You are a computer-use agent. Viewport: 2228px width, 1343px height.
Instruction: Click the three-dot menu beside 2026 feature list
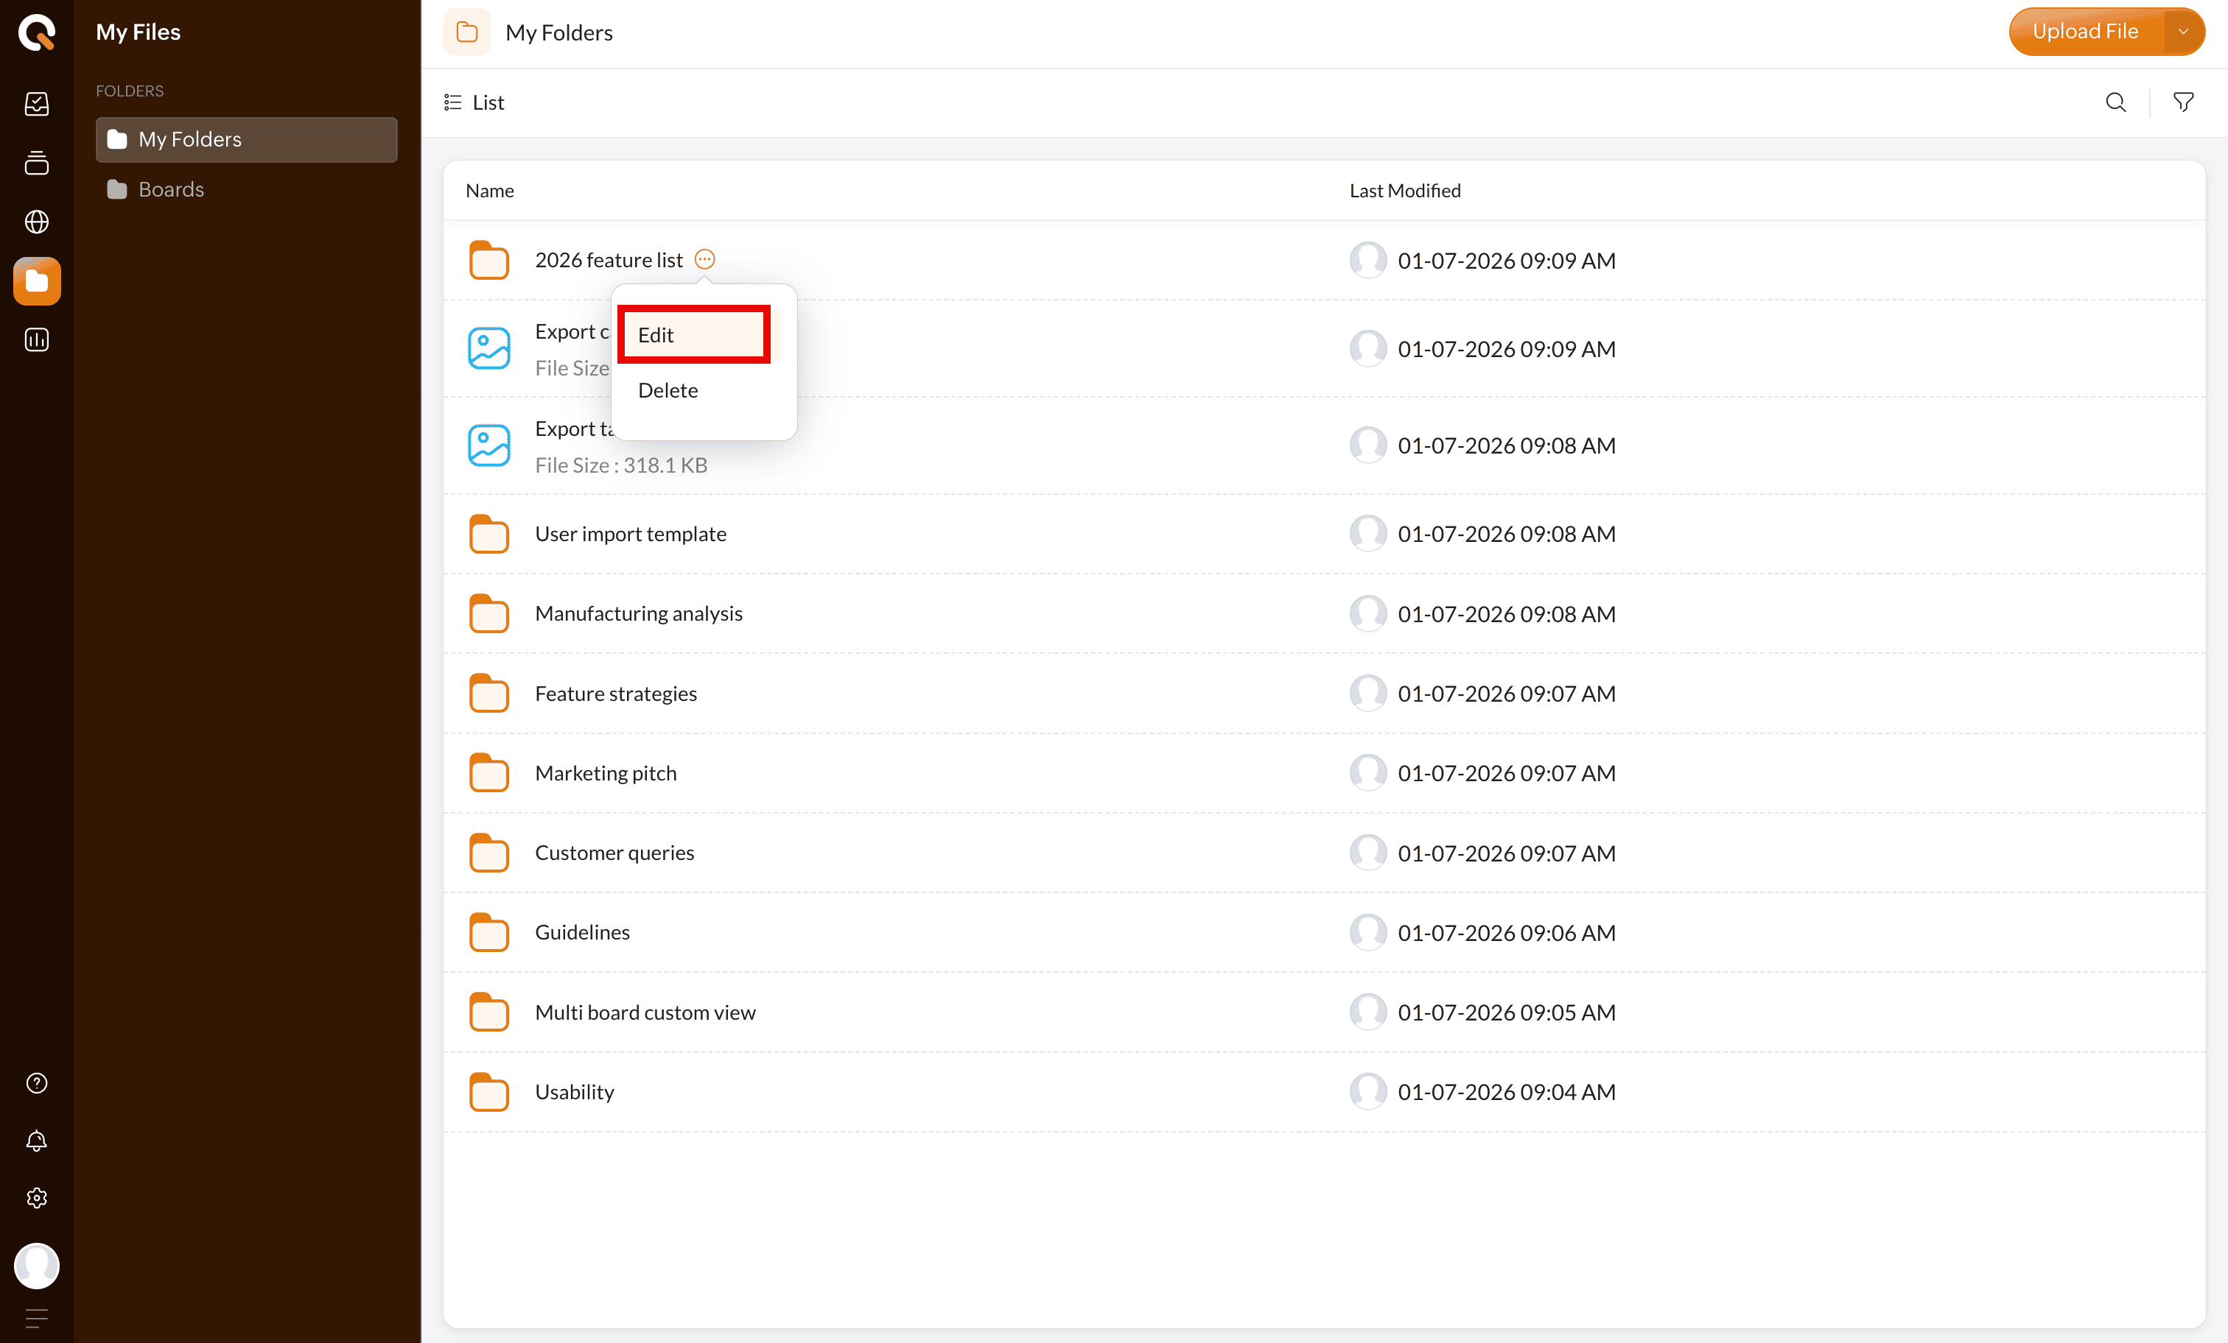(704, 259)
